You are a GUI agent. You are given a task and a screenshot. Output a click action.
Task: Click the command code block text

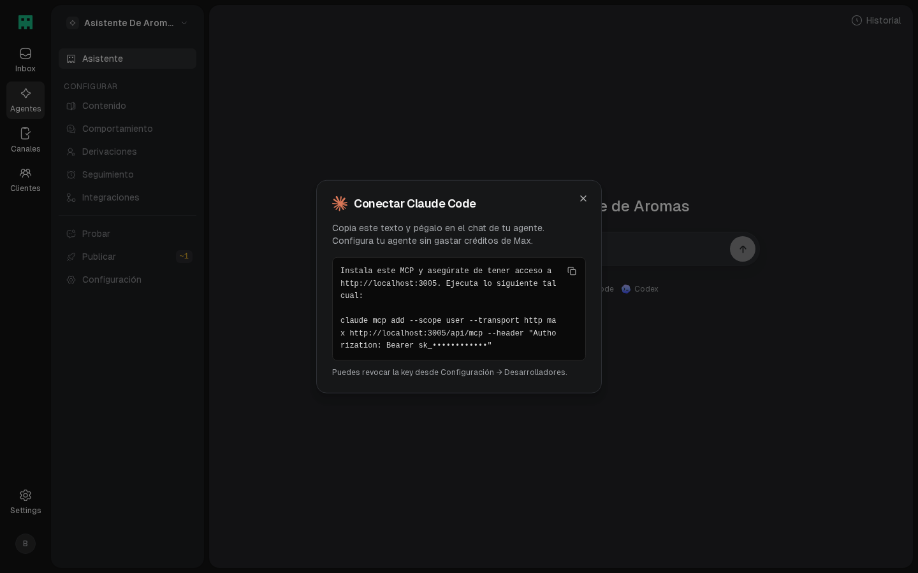(x=448, y=309)
